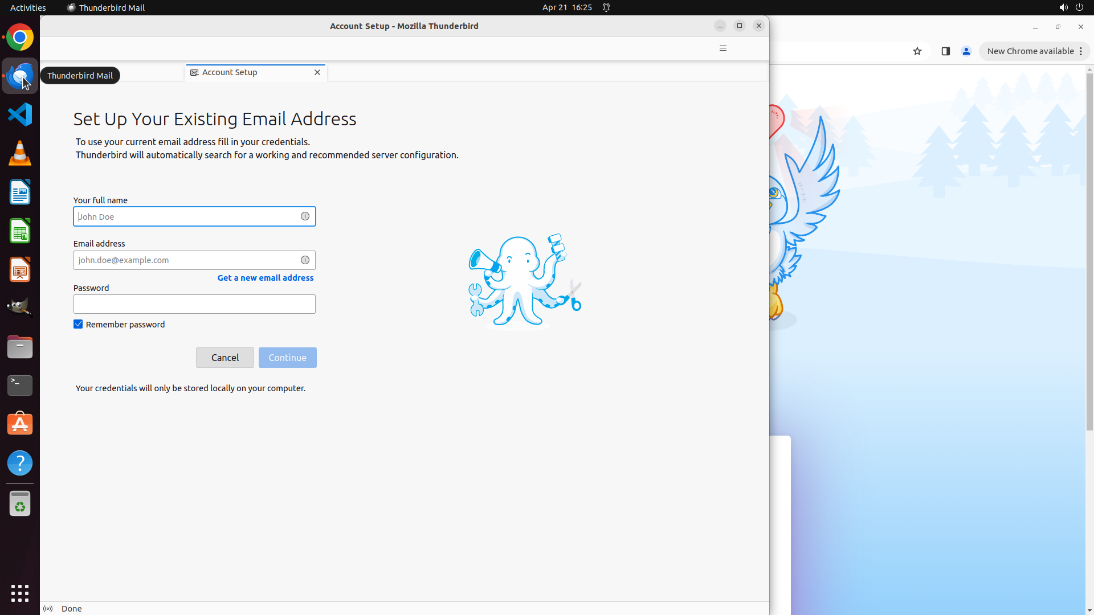
Task: Open Thunderbird hamburger application menu
Action: pyautogui.click(x=723, y=48)
